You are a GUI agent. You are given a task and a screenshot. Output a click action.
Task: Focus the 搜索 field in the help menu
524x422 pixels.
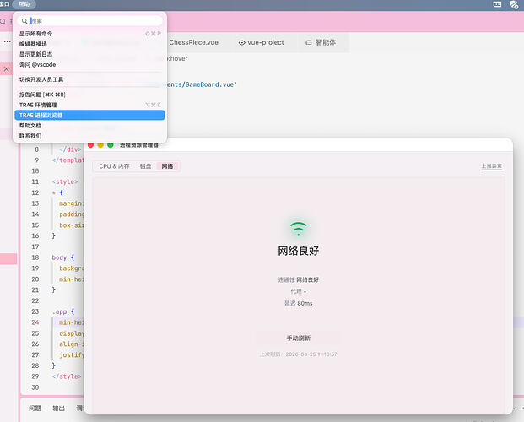tap(89, 21)
